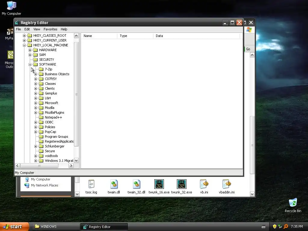Select the HKEY_LOCAL_MACHINE label
Screen dimensions: 308x231
[x=51, y=45]
